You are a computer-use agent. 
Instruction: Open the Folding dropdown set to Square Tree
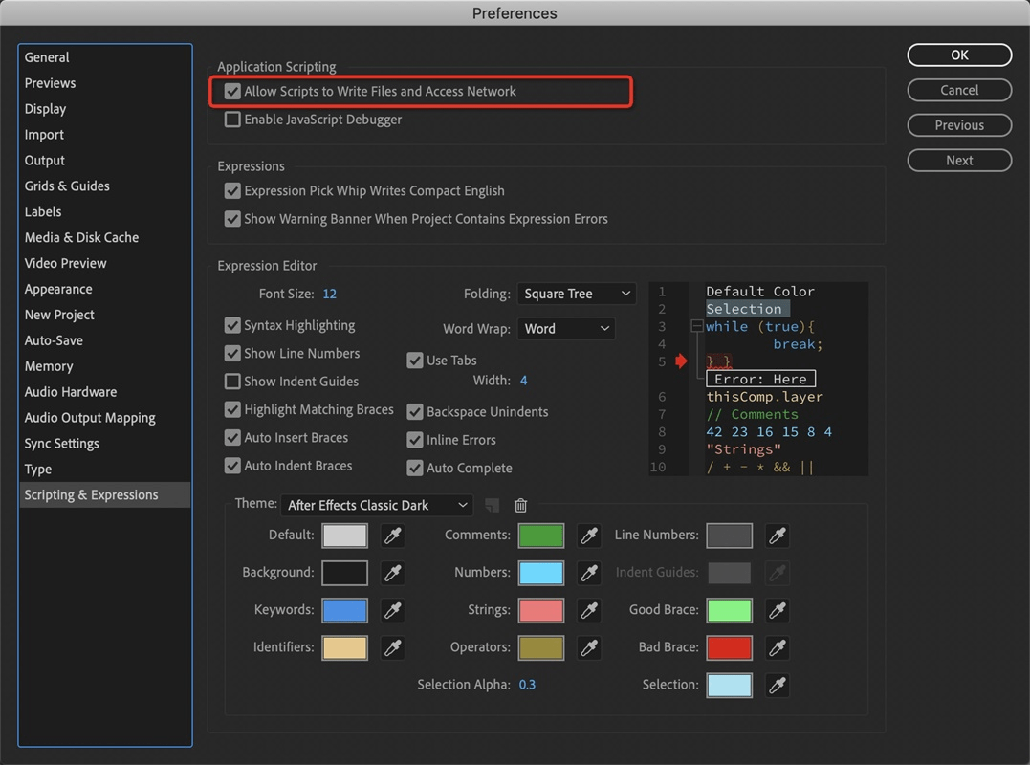577,294
